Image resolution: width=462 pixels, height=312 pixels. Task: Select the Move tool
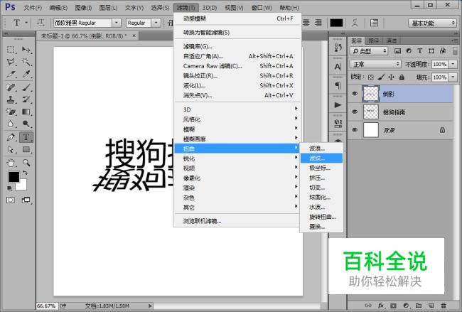(x=26, y=50)
